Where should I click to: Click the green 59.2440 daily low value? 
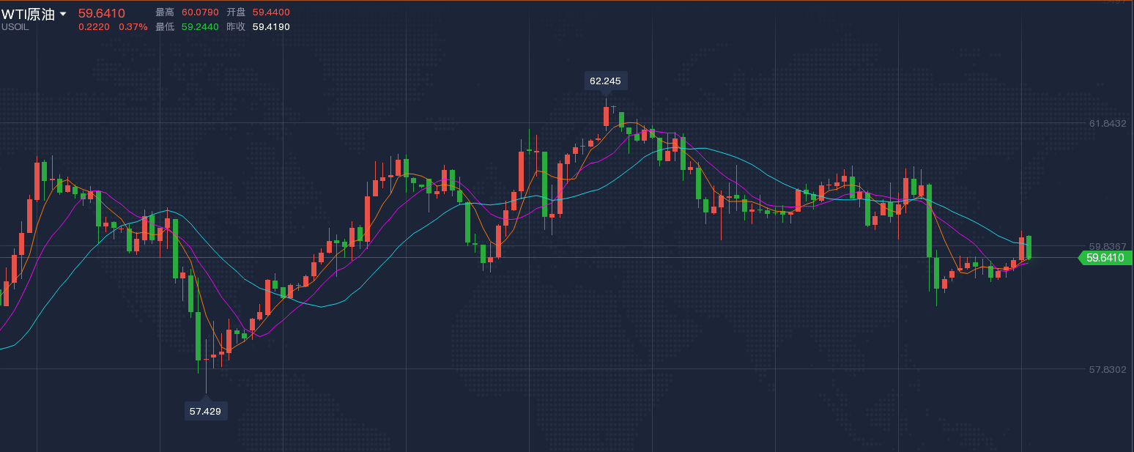pos(200,27)
